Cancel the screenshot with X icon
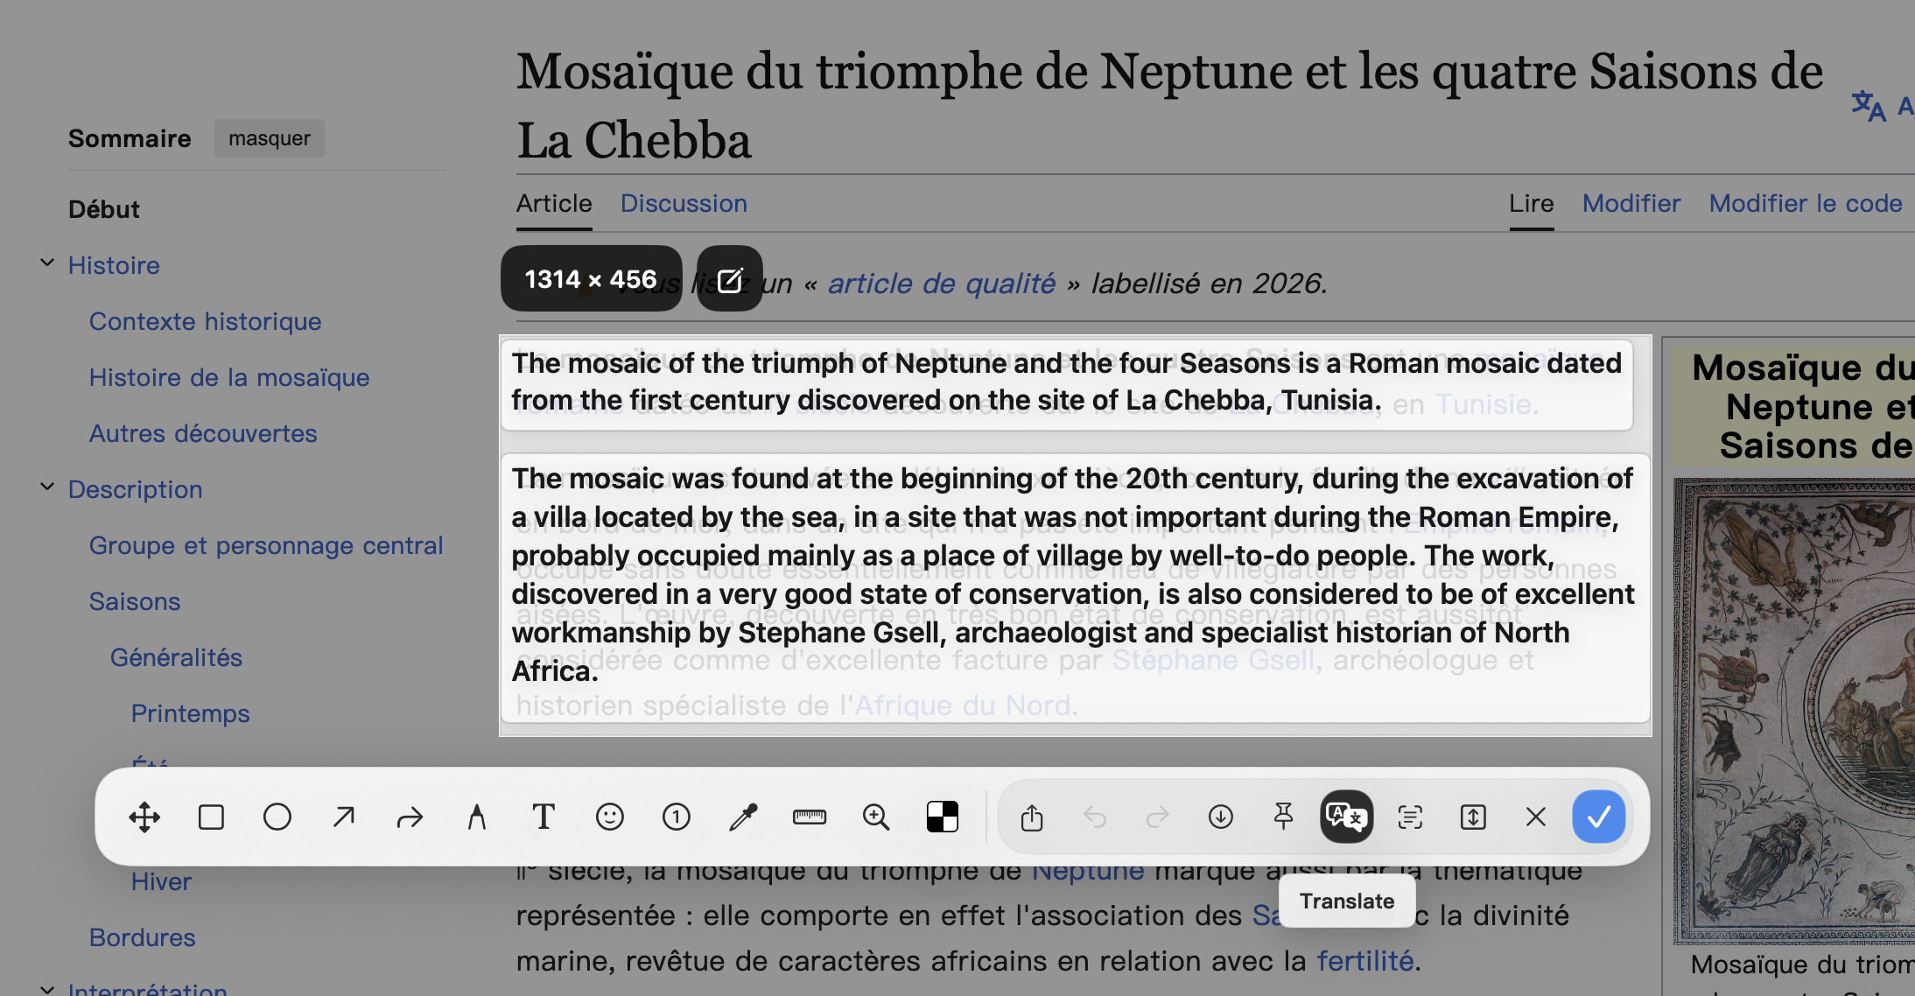Screen dimensions: 1915x996 1536,817
